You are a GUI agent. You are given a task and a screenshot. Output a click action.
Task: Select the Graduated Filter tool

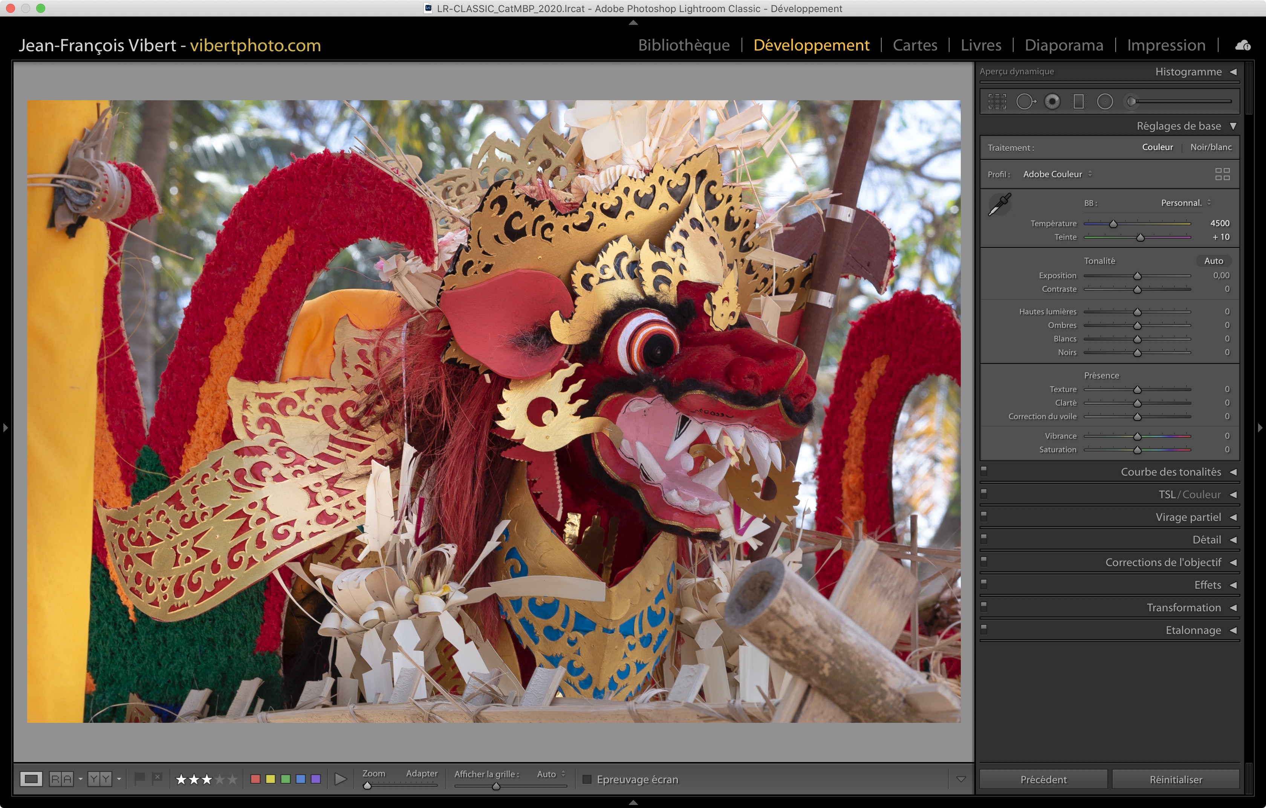(x=1078, y=101)
